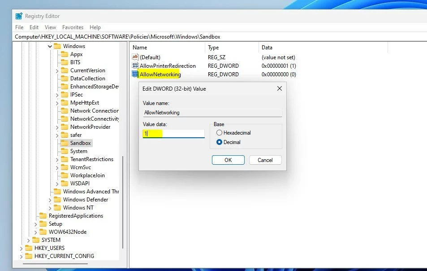The height and width of the screenshot is (271, 427).
Task: Select the NetworkConnectivity folder icon
Action: click(65, 119)
